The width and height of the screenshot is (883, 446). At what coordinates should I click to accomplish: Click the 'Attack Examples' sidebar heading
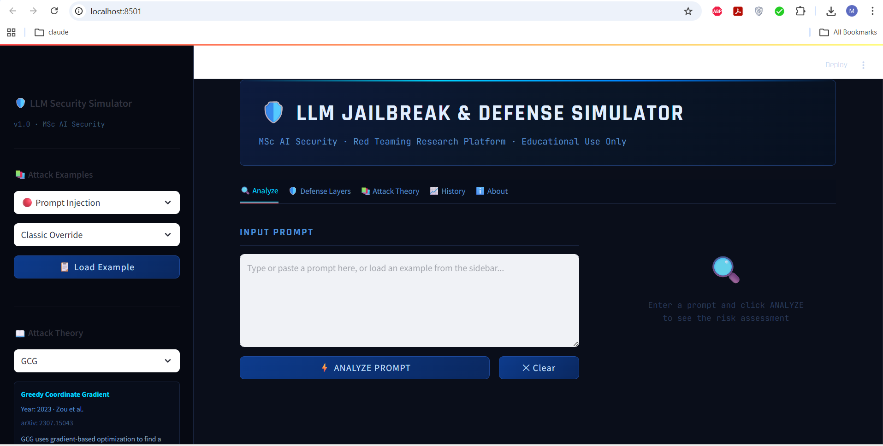click(60, 175)
